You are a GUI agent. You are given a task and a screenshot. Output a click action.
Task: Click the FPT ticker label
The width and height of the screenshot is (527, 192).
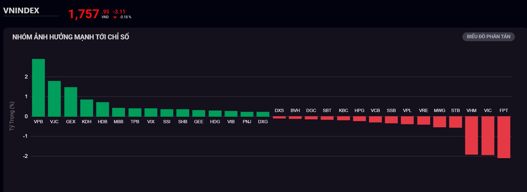(x=504, y=110)
